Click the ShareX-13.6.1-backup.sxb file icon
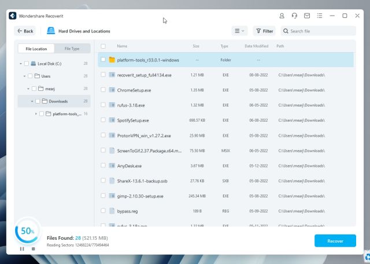The height and width of the screenshot is (264, 370). [112, 181]
